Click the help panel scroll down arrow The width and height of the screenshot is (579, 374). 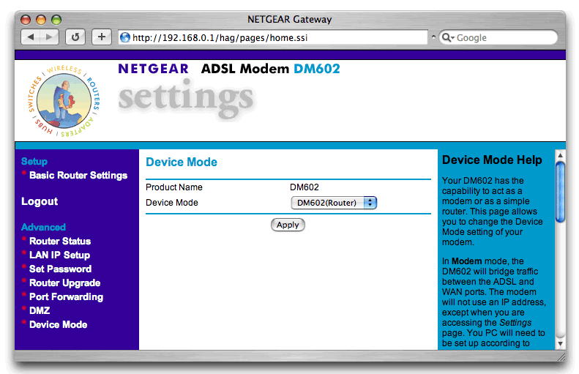pyautogui.click(x=561, y=343)
